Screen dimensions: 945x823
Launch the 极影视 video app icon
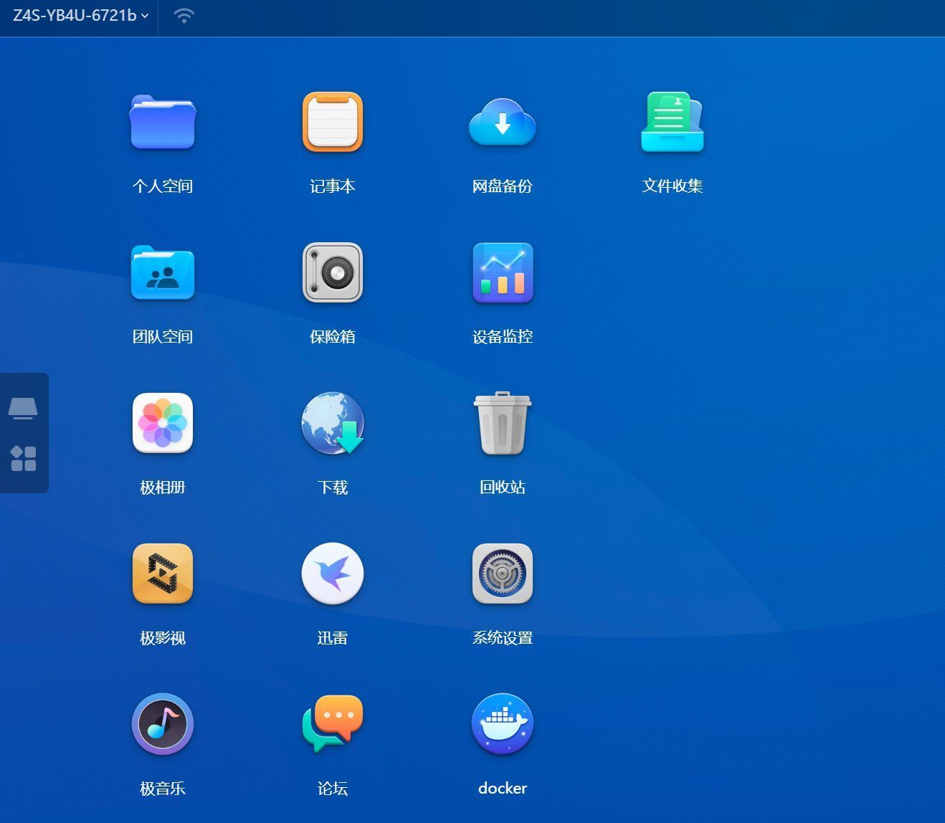click(x=163, y=574)
